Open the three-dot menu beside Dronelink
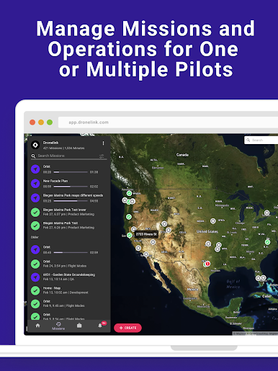The width and height of the screenshot is (278, 371). (x=103, y=143)
